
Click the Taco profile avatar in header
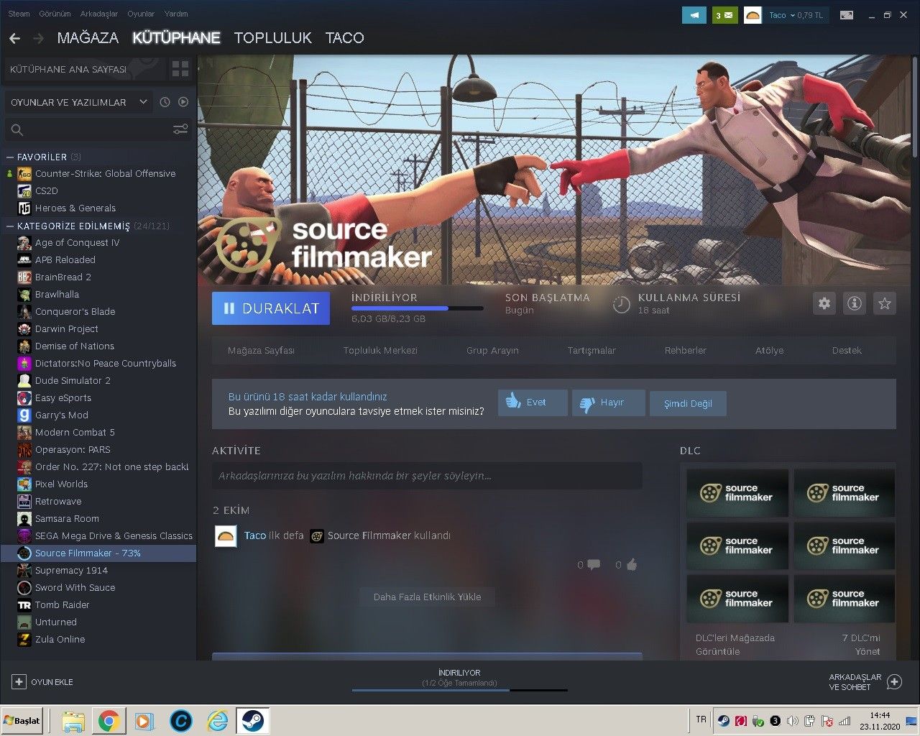753,15
